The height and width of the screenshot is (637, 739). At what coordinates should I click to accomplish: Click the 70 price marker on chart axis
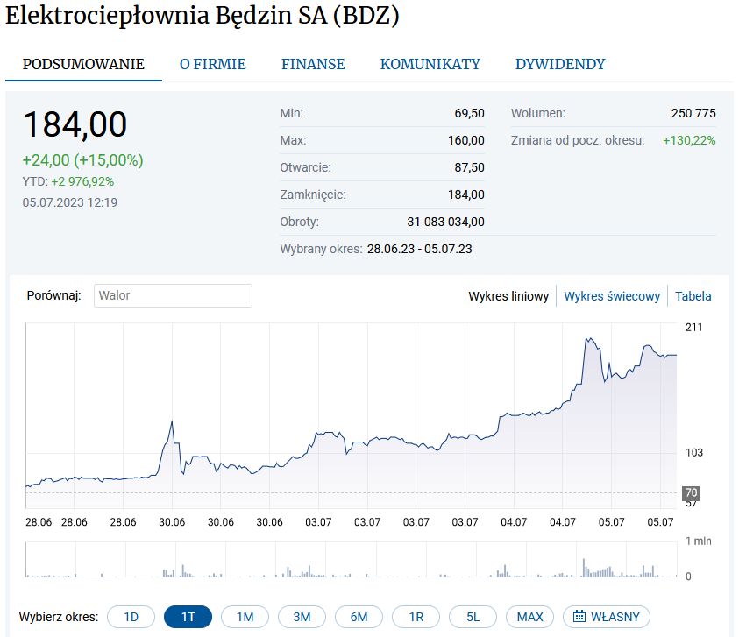pyautogui.click(x=691, y=492)
